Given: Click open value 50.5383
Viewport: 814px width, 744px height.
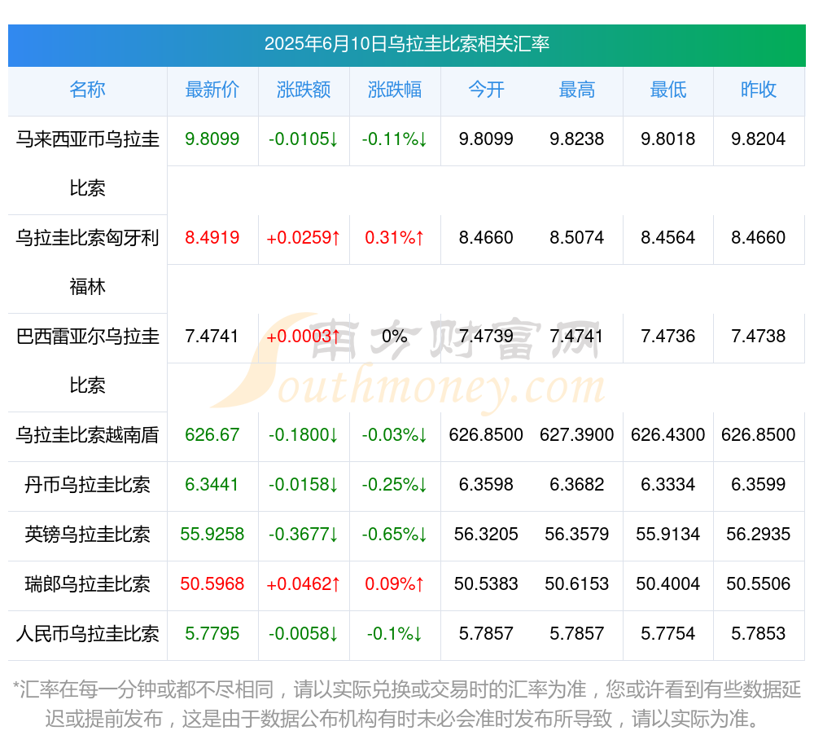Looking at the screenshot, I should pyautogui.click(x=486, y=584).
